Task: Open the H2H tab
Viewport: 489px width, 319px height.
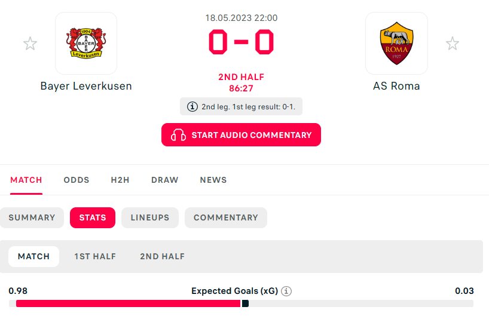Action: (120, 180)
